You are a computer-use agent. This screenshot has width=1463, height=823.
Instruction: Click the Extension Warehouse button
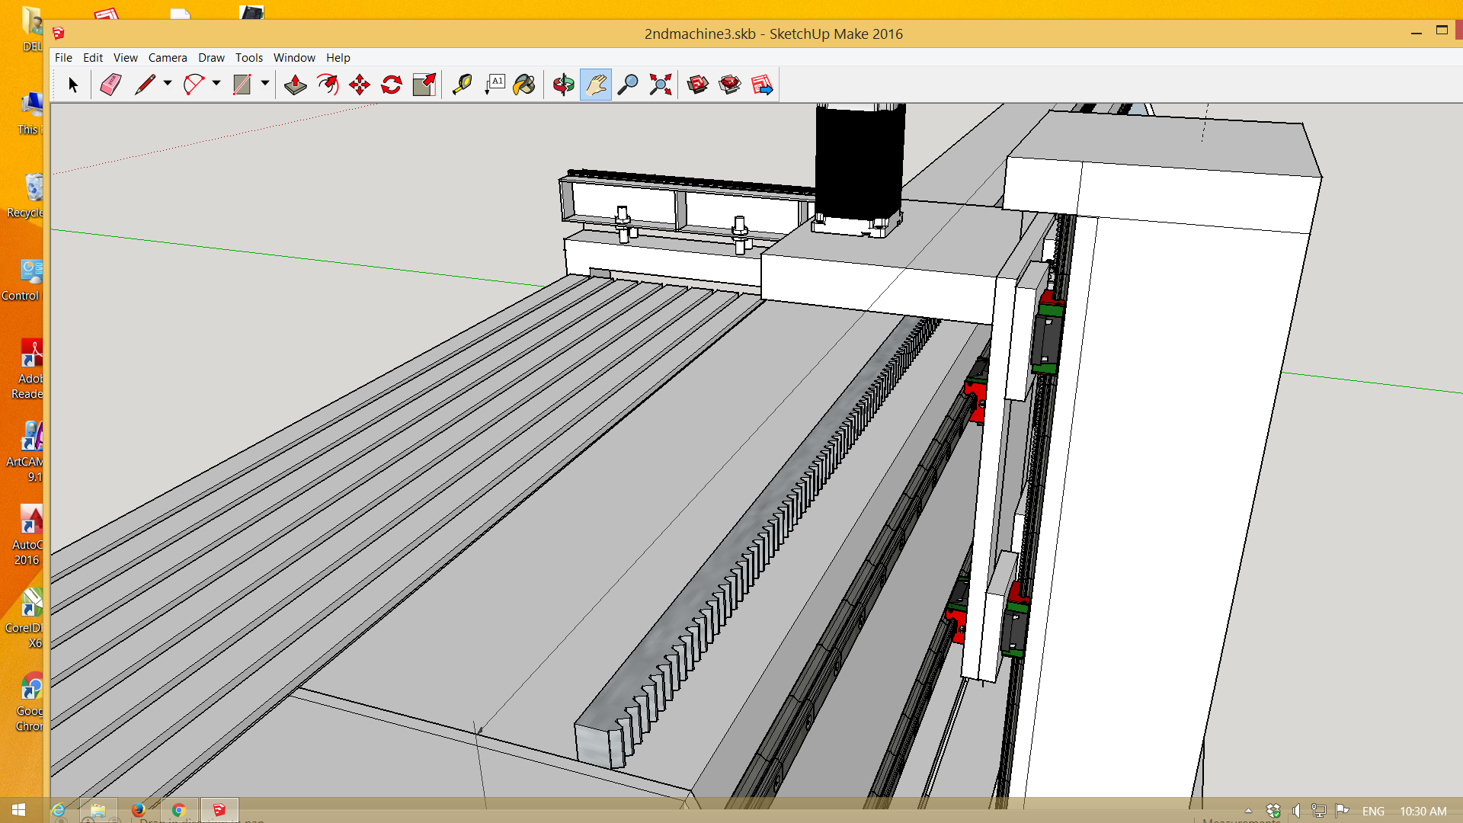click(x=730, y=85)
